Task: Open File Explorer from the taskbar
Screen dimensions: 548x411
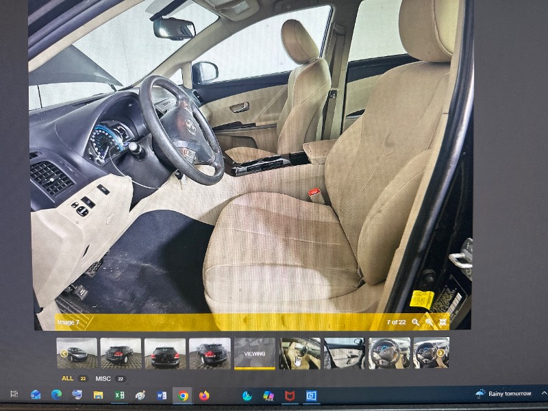Action: tap(98, 395)
